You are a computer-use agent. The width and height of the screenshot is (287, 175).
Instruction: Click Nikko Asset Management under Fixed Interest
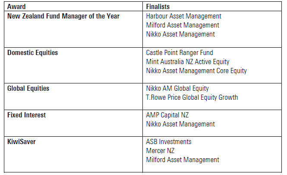[x=180, y=124]
